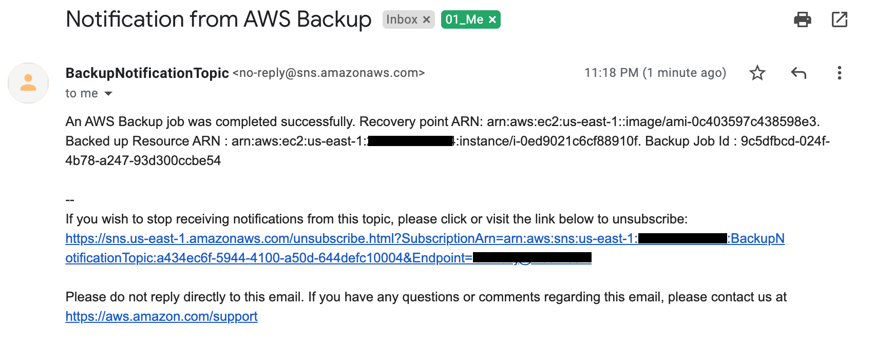The width and height of the screenshot is (874, 349).
Task: Click the BackupNotificationTopic sender name
Action: 147,73
